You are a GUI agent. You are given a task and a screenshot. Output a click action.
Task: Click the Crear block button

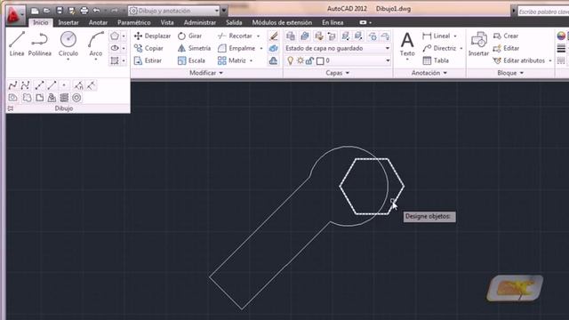(506, 36)
